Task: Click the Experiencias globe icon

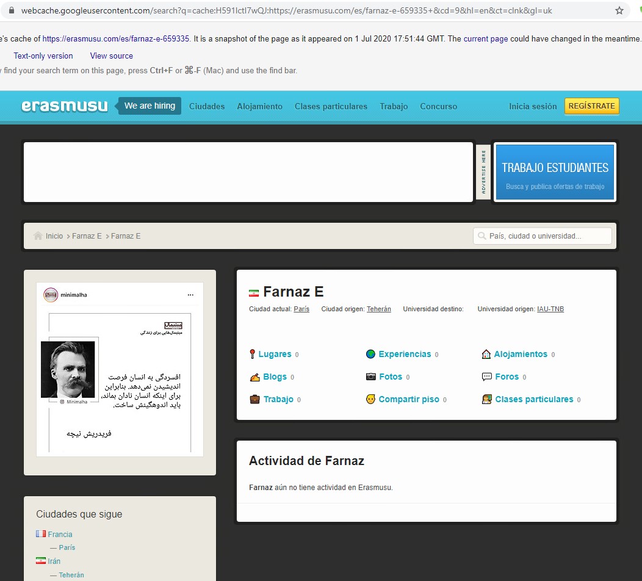Action: (x=370, y=355)
